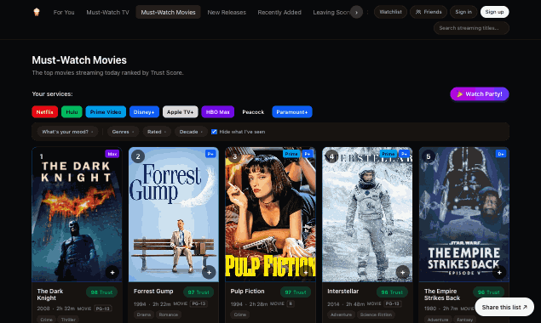
Task: Click Share this list button
Action: point(504,307)
